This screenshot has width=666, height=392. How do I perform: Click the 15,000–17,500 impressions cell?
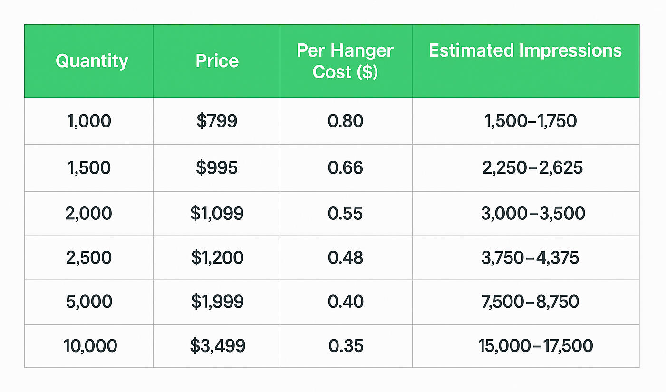click(536, 346)
